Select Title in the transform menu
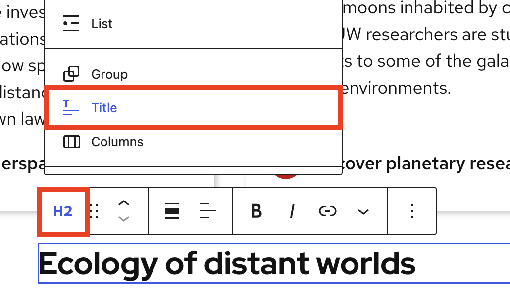Image resolution: width=510 pixels, height=302 pixels. (x=193, y=107)
